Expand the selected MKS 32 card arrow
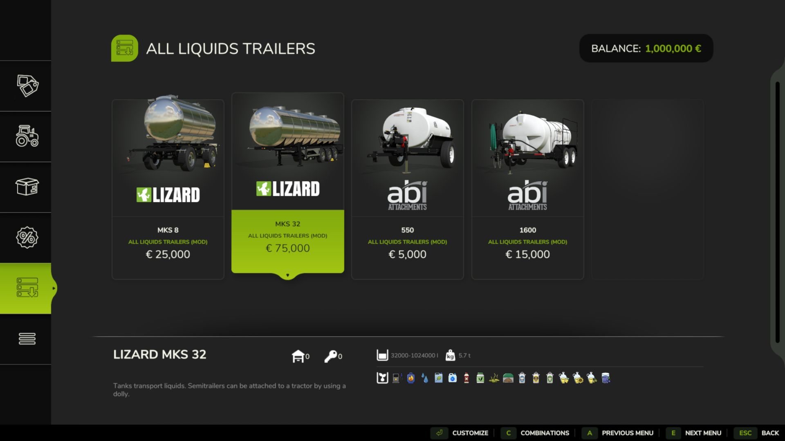This screenshot has height=441, width=785. point(288,275)
